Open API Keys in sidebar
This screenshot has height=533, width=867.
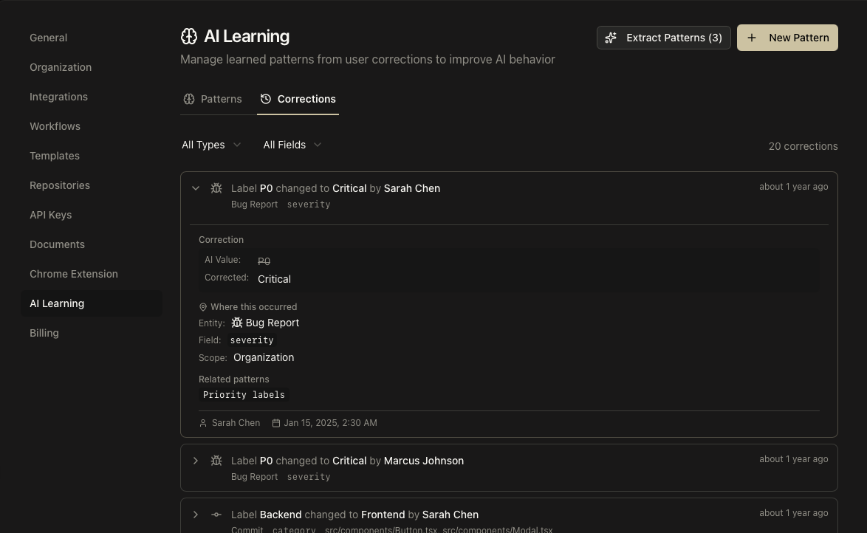point(50,215)
